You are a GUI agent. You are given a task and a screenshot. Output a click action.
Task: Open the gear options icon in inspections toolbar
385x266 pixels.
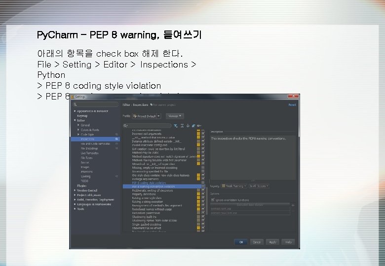199,126
